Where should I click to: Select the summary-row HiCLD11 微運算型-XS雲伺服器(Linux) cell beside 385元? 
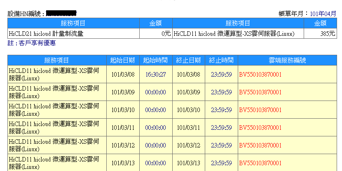[x=238, y=34]
